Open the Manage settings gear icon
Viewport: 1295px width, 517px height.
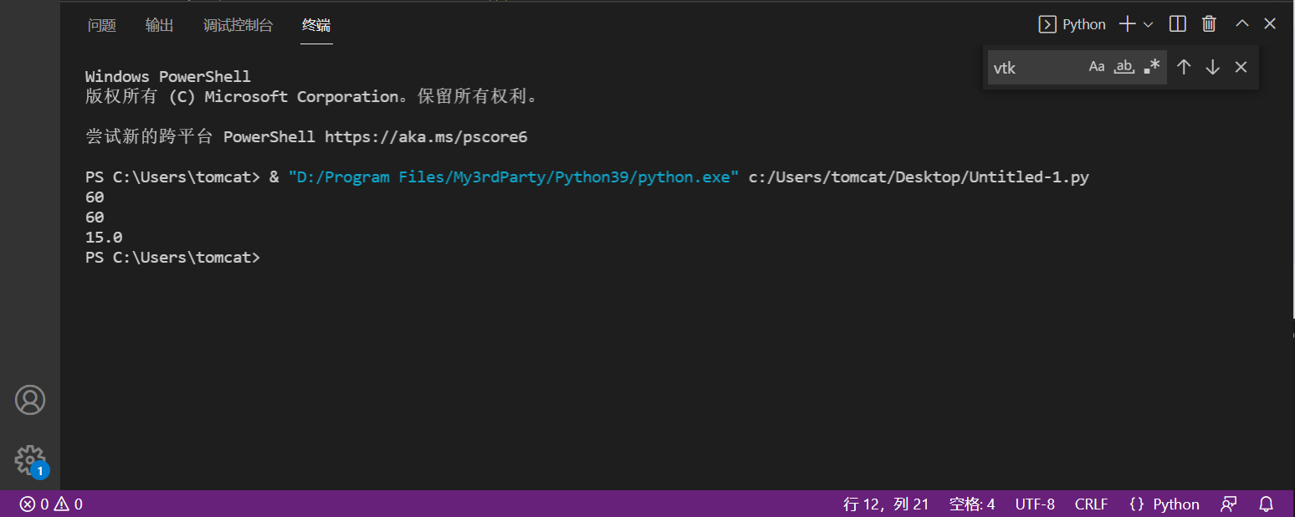click(x=30, y=460)
